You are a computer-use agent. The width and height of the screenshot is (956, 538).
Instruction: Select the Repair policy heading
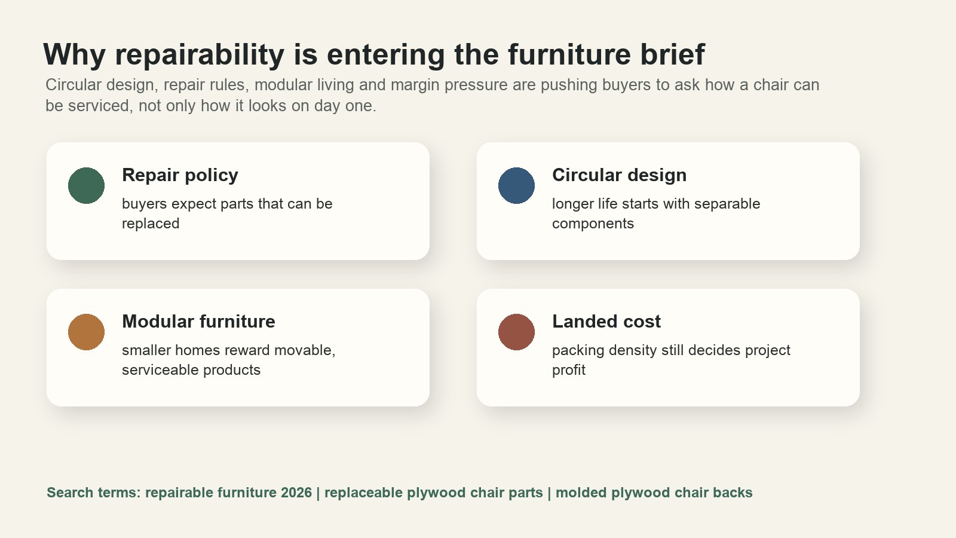[x=180, y=175]
